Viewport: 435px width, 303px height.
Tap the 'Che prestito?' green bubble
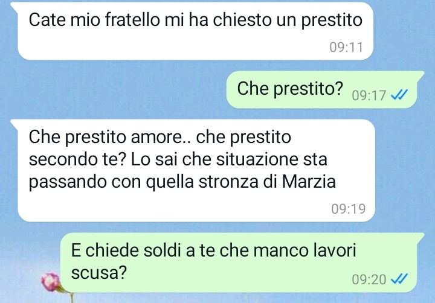[x=325, y=89]
